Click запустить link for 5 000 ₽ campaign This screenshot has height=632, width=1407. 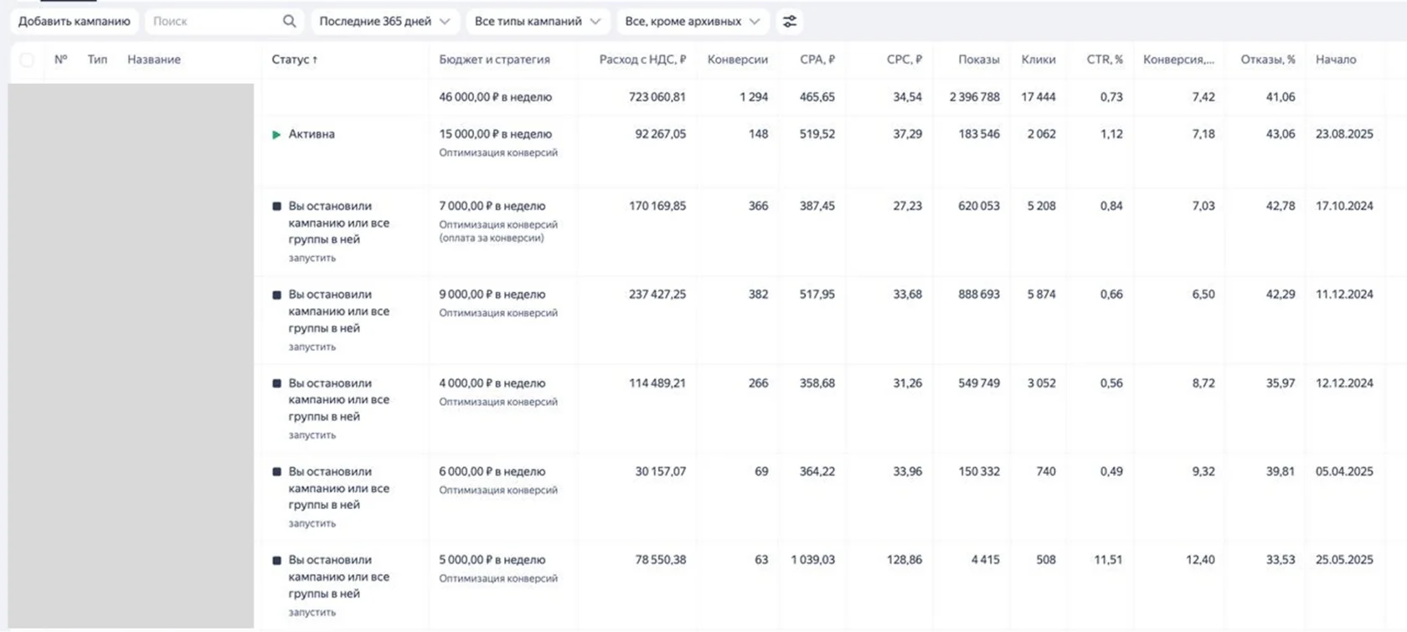(312, 612)
